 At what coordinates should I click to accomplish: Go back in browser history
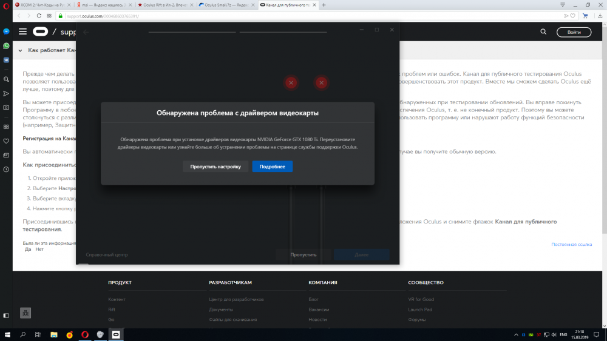(19, 16)
